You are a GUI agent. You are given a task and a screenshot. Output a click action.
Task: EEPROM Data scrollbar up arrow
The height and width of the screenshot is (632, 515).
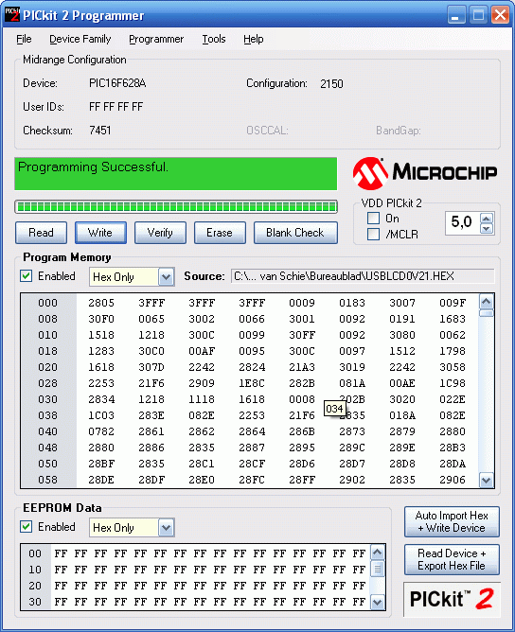click(378, 553)
